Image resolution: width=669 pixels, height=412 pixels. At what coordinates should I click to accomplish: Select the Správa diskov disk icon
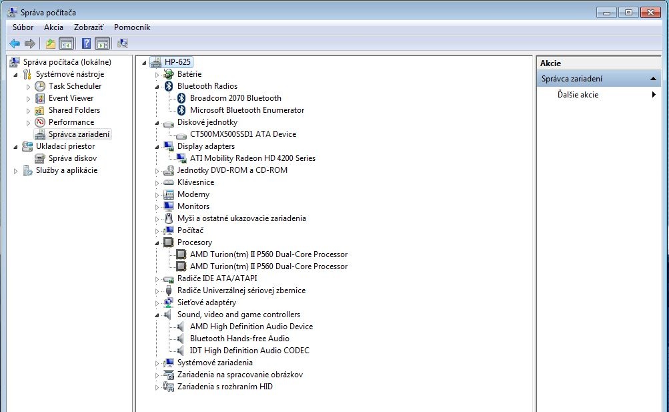pyautogui.click(x=39, y=158)
